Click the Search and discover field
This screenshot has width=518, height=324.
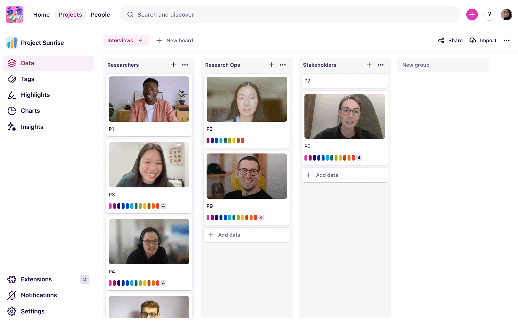click(x=290, y=15)
